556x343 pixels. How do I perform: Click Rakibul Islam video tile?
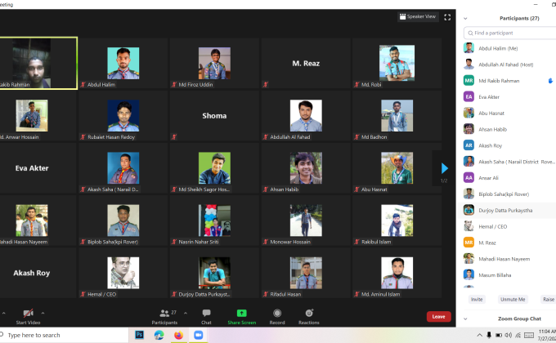[397, 220]
